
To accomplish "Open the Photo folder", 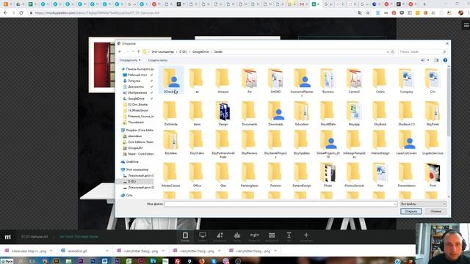I will 328,175.
